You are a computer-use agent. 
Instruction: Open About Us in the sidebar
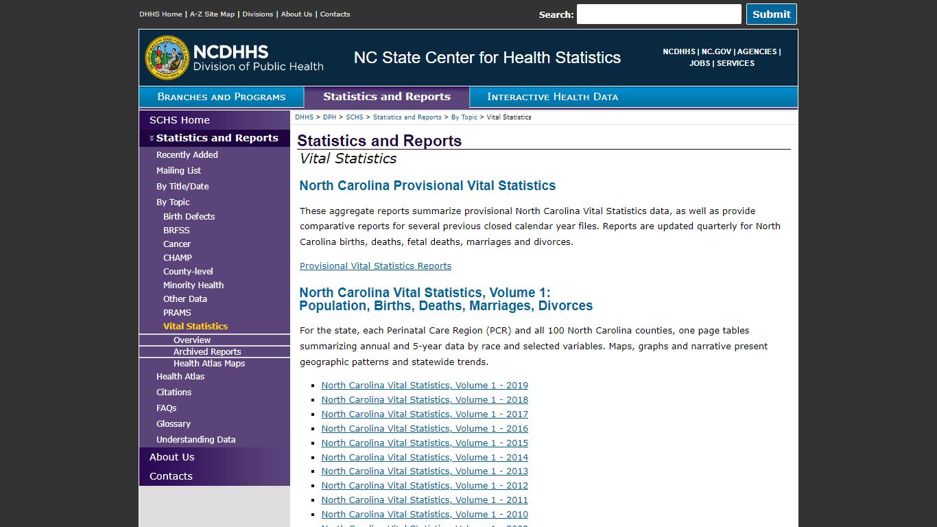[x=172, y=457]
